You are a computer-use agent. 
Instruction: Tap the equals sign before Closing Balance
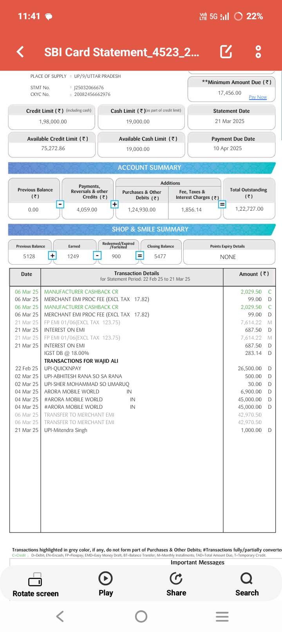139,255
